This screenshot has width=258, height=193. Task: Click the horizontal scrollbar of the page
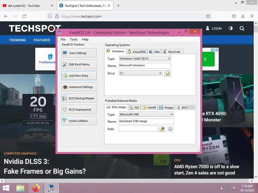(127, 181)
